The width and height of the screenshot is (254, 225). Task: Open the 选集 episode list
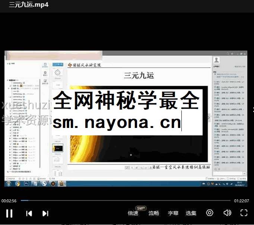pyautogui.click(x=191, y=213)
